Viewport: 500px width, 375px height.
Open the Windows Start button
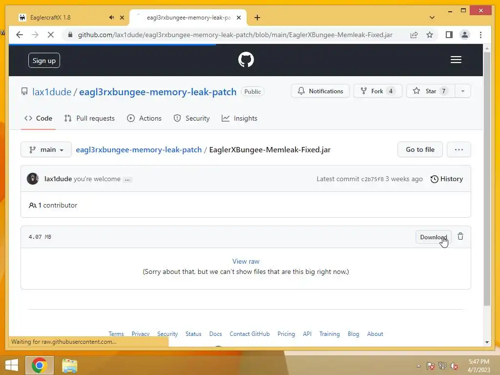point(12,365)
